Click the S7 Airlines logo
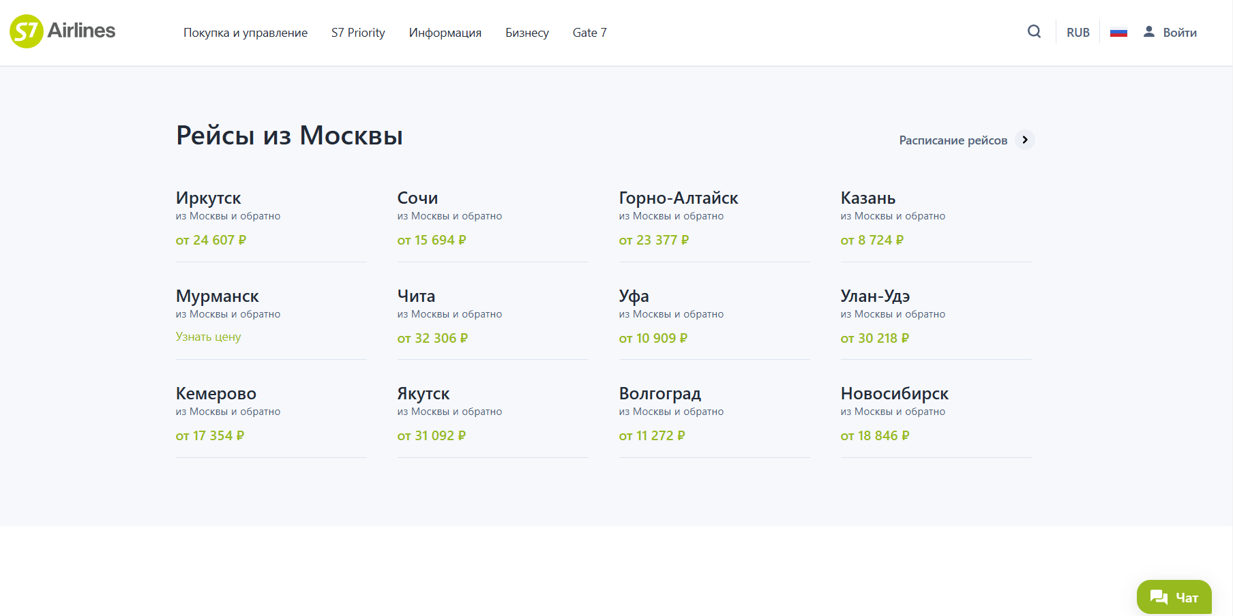 [63, 31]
